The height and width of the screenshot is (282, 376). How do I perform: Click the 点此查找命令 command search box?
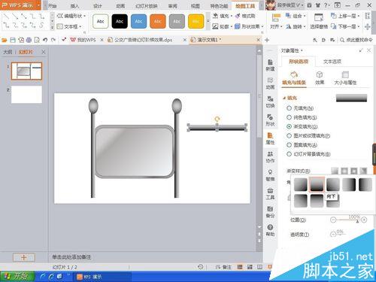point(356,40)
